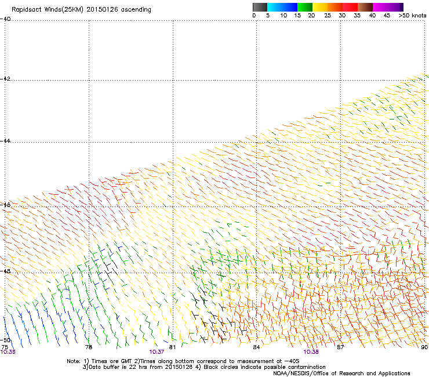Image resolution: width=429 pixels, height=377 pixels.
Task: Click the cyan 5-10 knots color swatch
Action: pyautogui.click(x=275, y=7)
